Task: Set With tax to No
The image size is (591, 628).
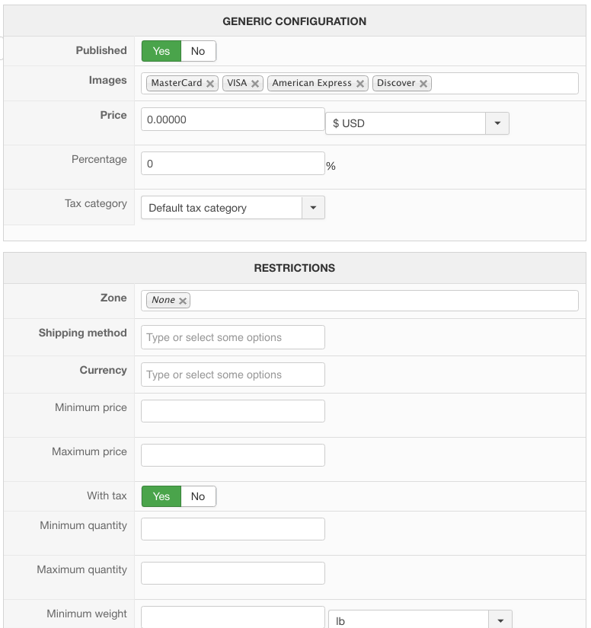Action: click(x=198, y=496)
